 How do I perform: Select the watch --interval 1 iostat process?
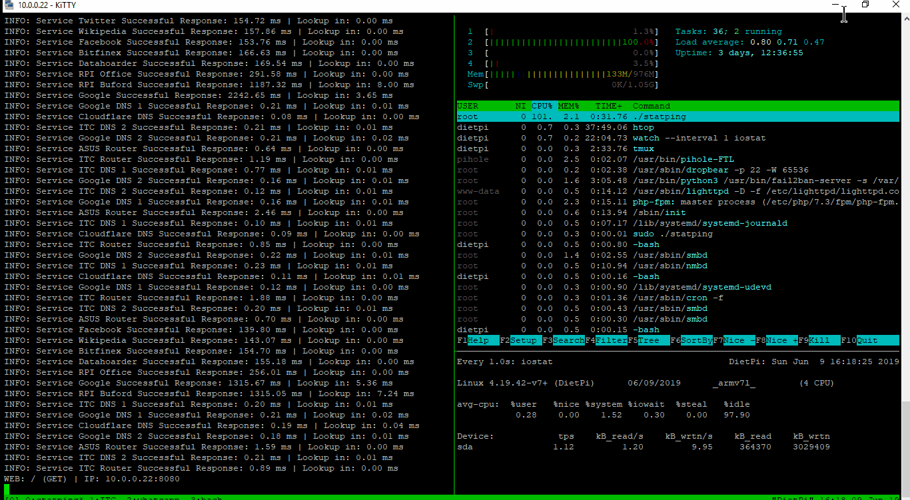coord(678,138)
